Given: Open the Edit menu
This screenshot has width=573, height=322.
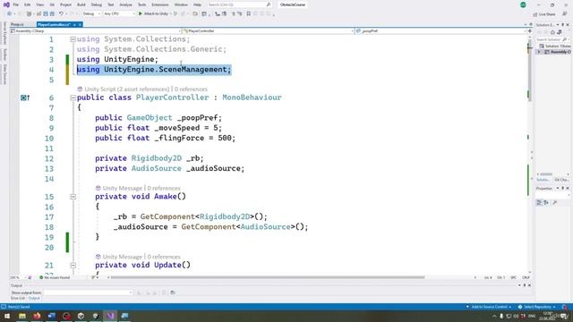Looking at the screenshot, I should [28, 4].
